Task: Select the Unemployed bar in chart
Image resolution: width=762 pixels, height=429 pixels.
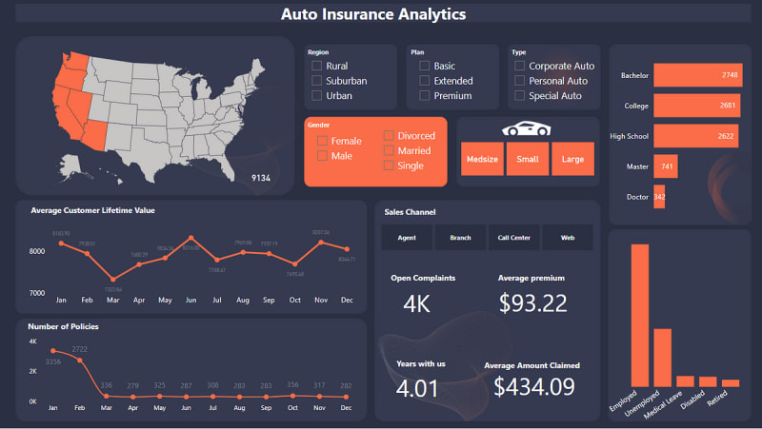Action: [663, 356]
